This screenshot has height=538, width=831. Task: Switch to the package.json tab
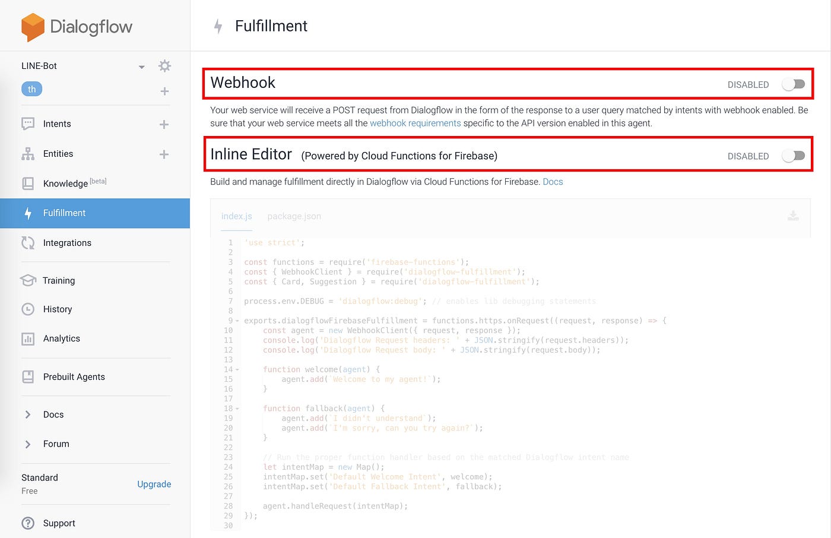point(294,216)
